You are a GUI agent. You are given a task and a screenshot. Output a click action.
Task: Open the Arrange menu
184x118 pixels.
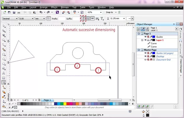[44, 7]
